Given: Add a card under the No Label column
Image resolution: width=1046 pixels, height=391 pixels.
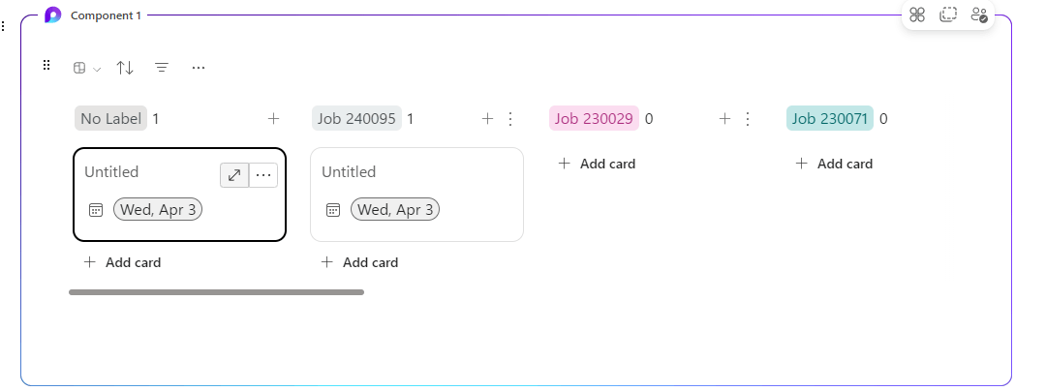Looking at the screenshot, I should click(x=123, y=262).
